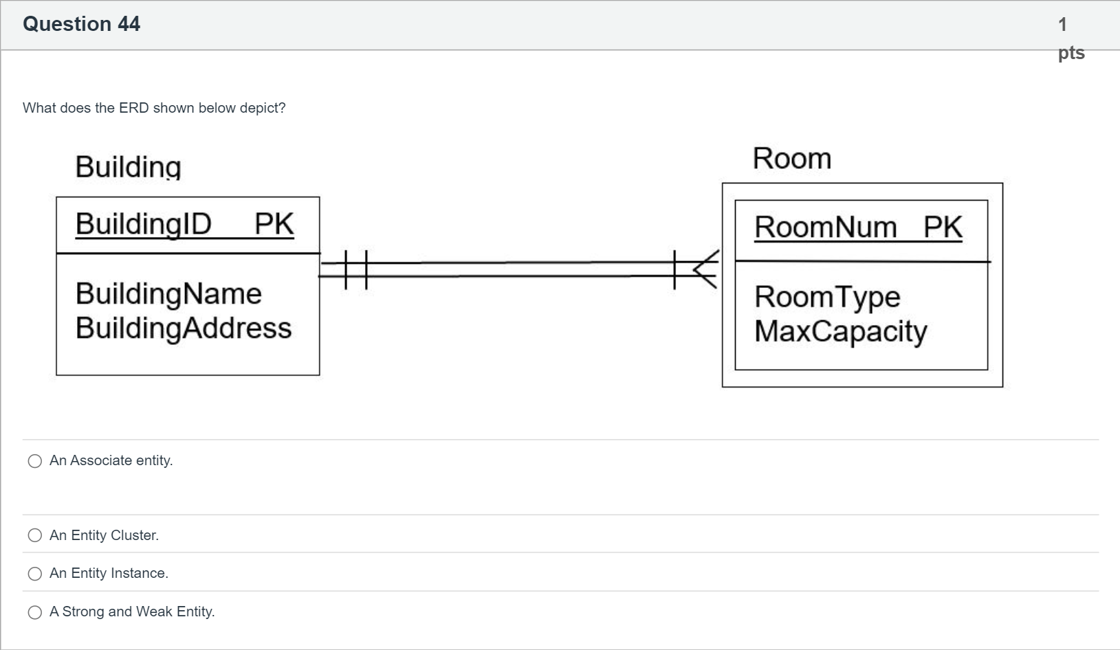Click the "What does the ERD shown" question text
The width and height of the screenshot is (1120, 650).
(x=154, y=108)
